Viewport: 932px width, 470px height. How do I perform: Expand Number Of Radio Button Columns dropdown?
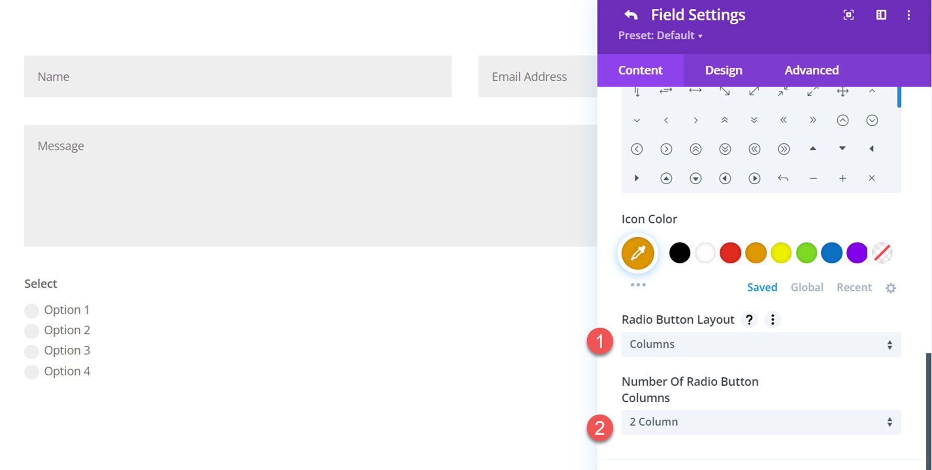[761, 422]
